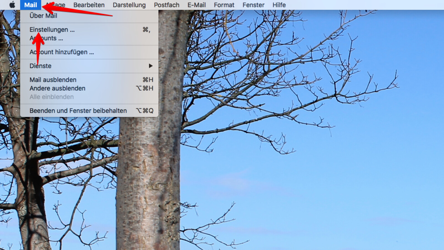Open the Apple menu

[12, 5]
